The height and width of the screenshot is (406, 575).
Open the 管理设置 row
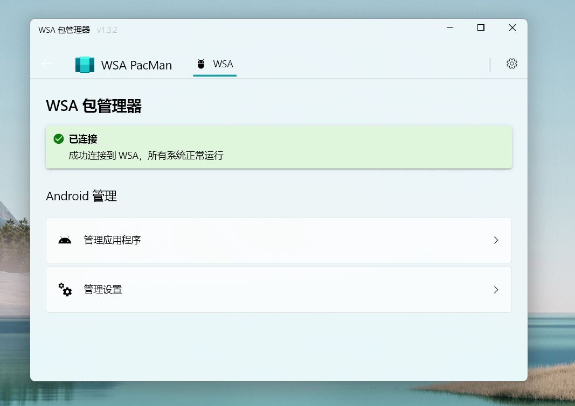(279, 290)
